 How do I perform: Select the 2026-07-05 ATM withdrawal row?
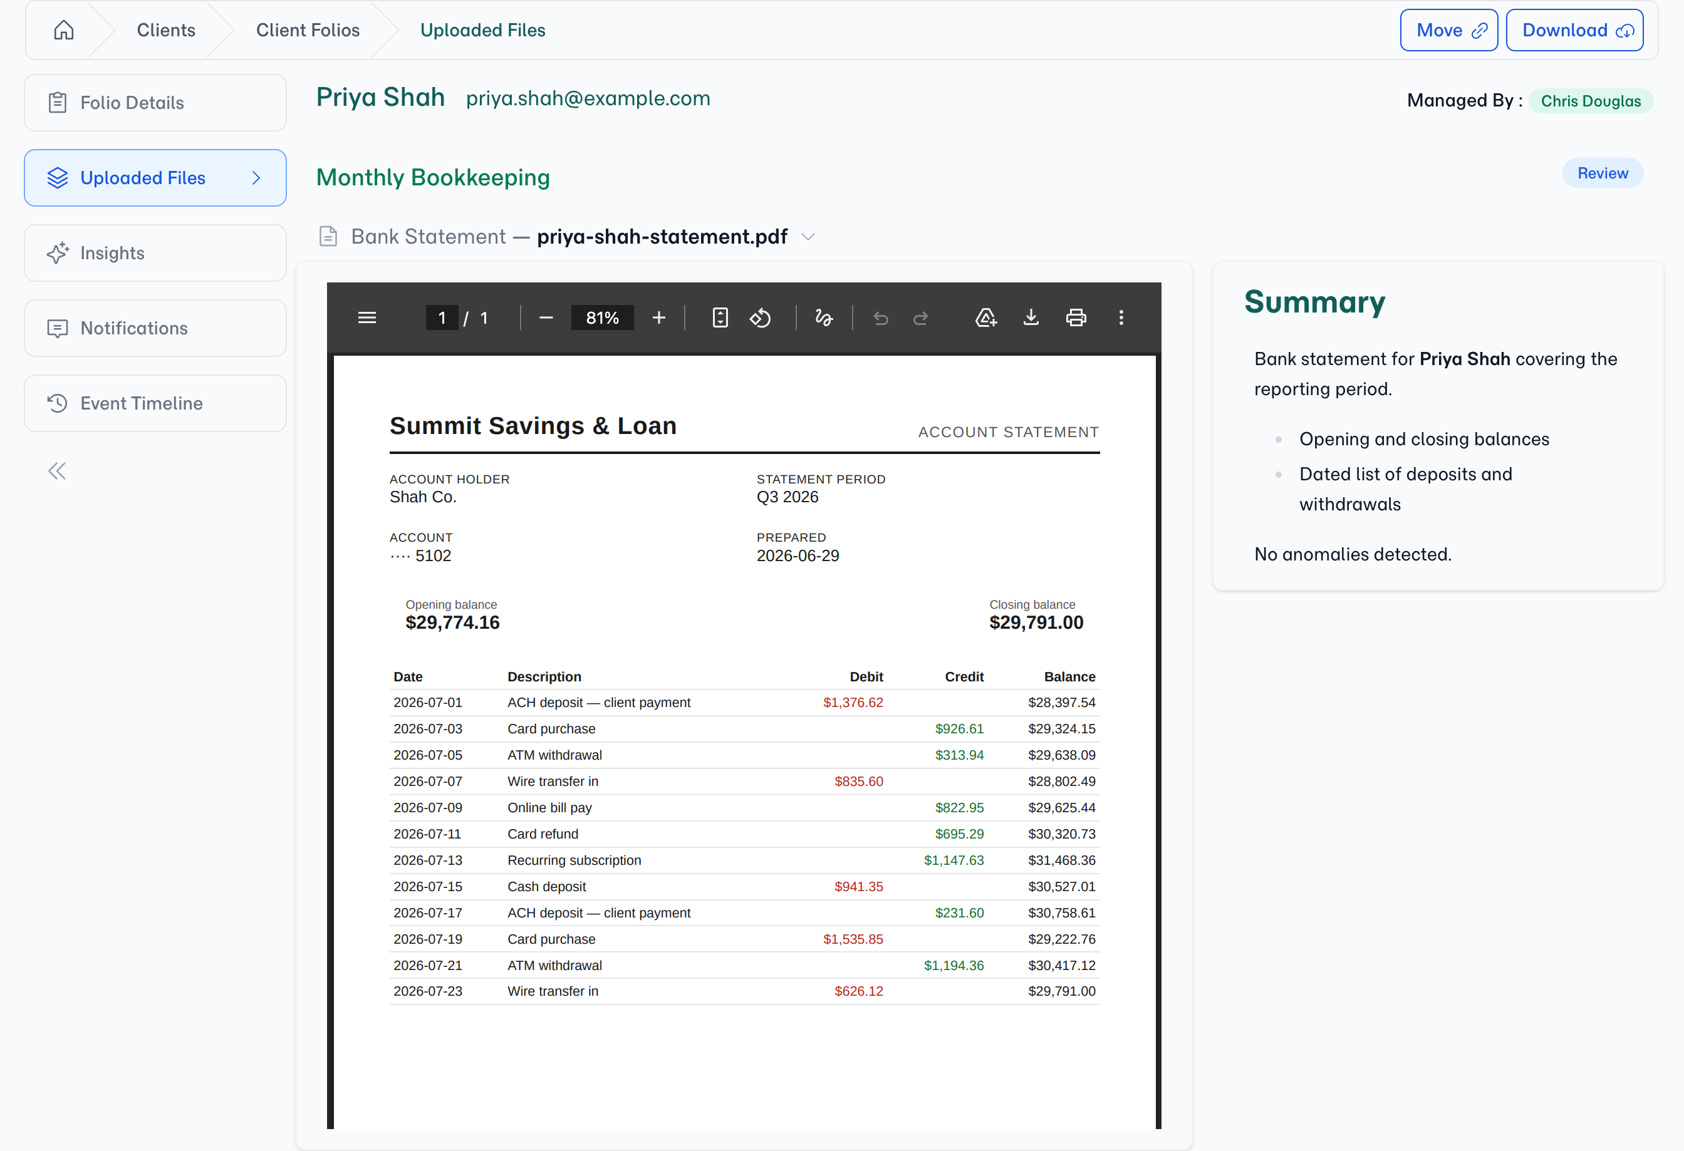744,755
